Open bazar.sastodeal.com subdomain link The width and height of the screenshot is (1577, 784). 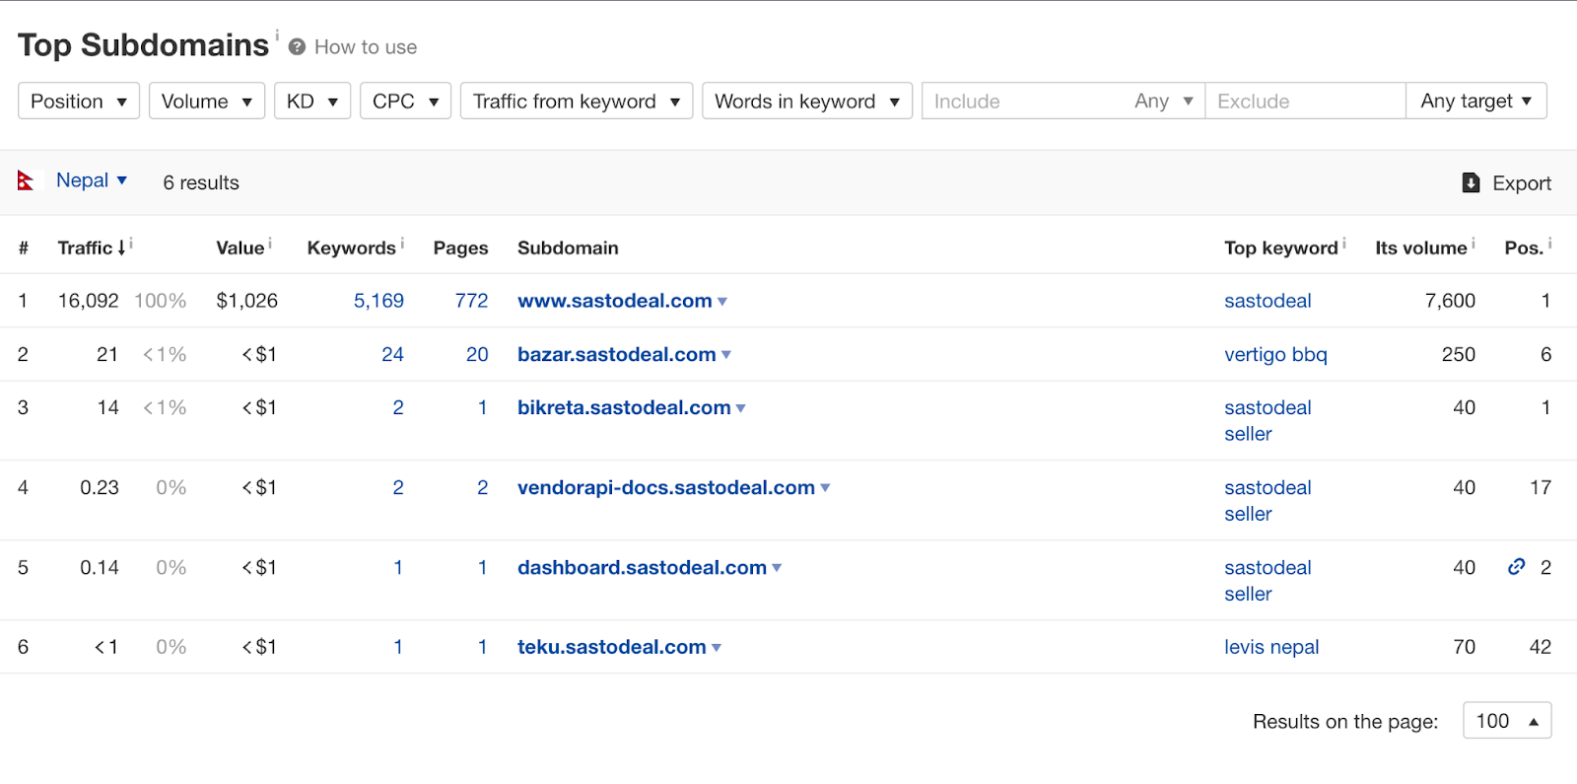click(617, 354)
